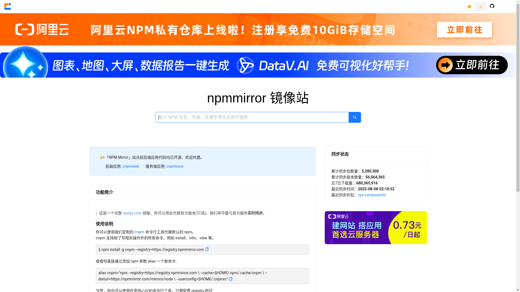The image size is (520, 292).
Task: Select the 56,064,365 version count
Action: click(x=375, y=177)
